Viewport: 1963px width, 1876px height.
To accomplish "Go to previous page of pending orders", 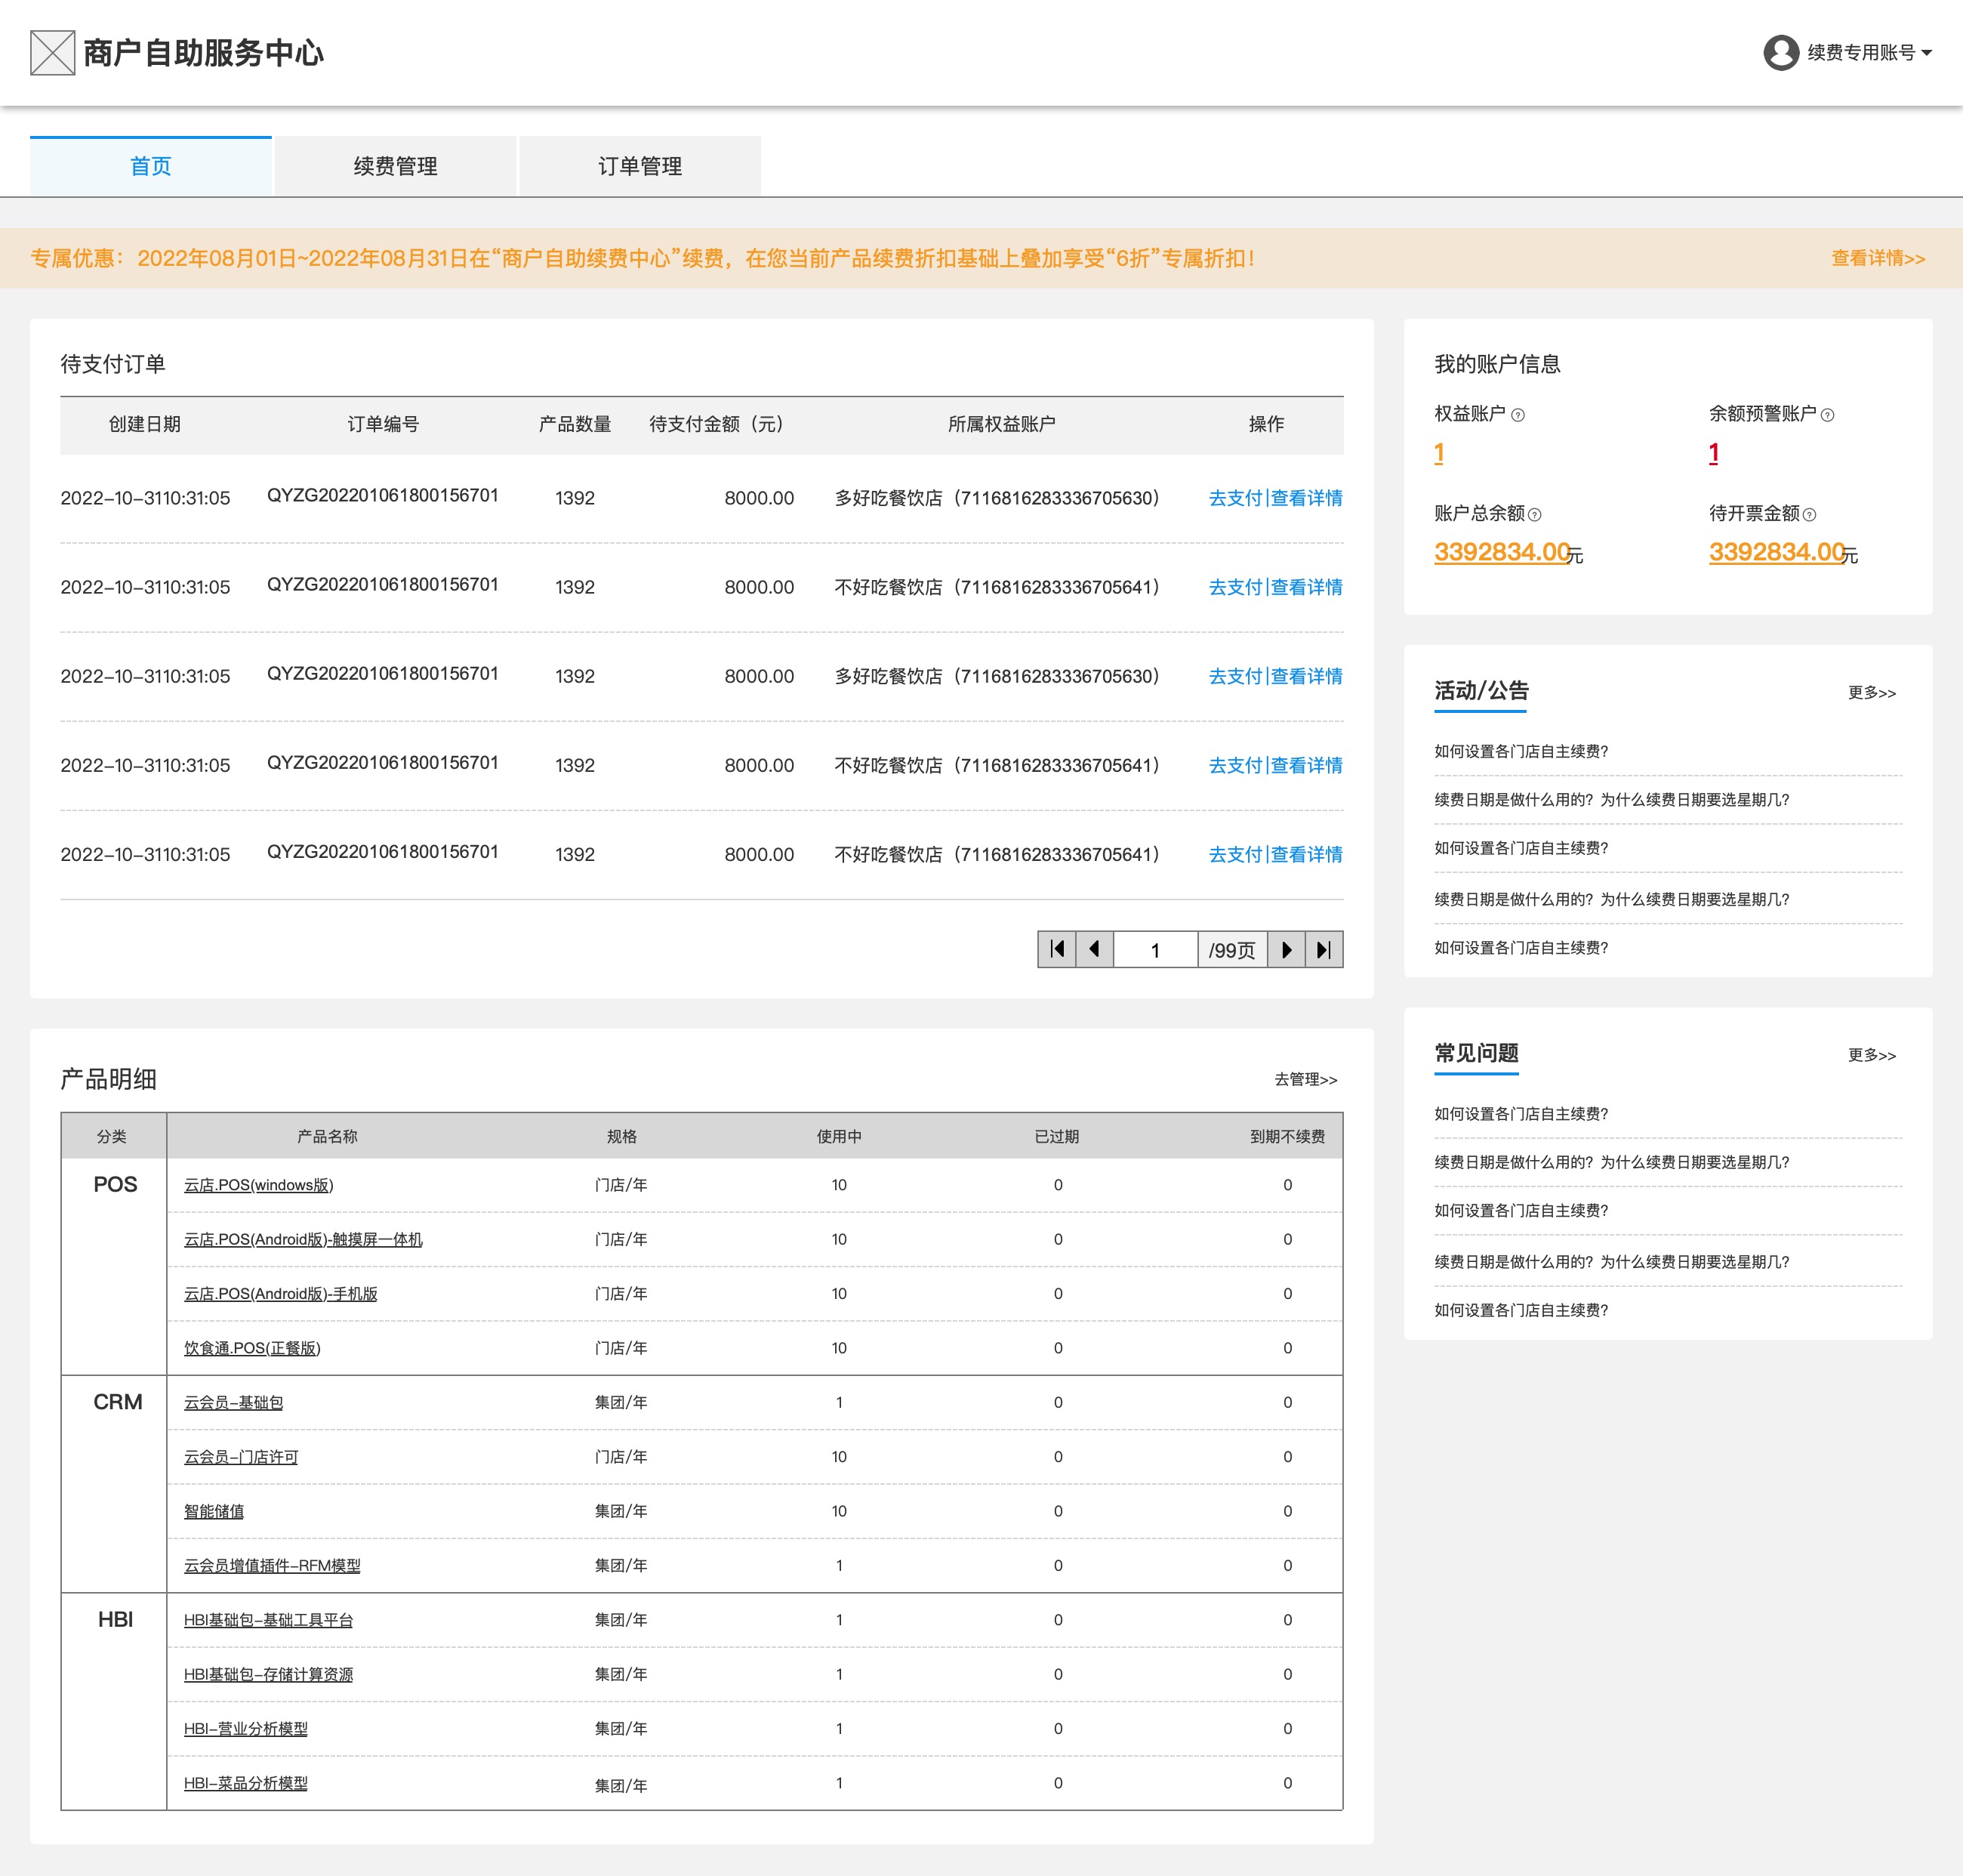I will (x=1096, y=949).
